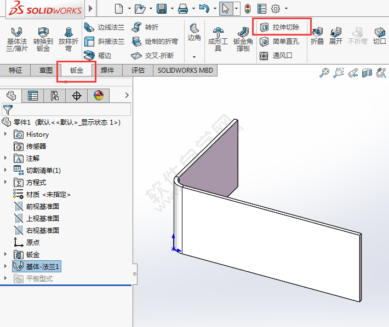Open the Corners (边角) dropdown arrow
Screen dimensions: 389x327
(194, 57)
